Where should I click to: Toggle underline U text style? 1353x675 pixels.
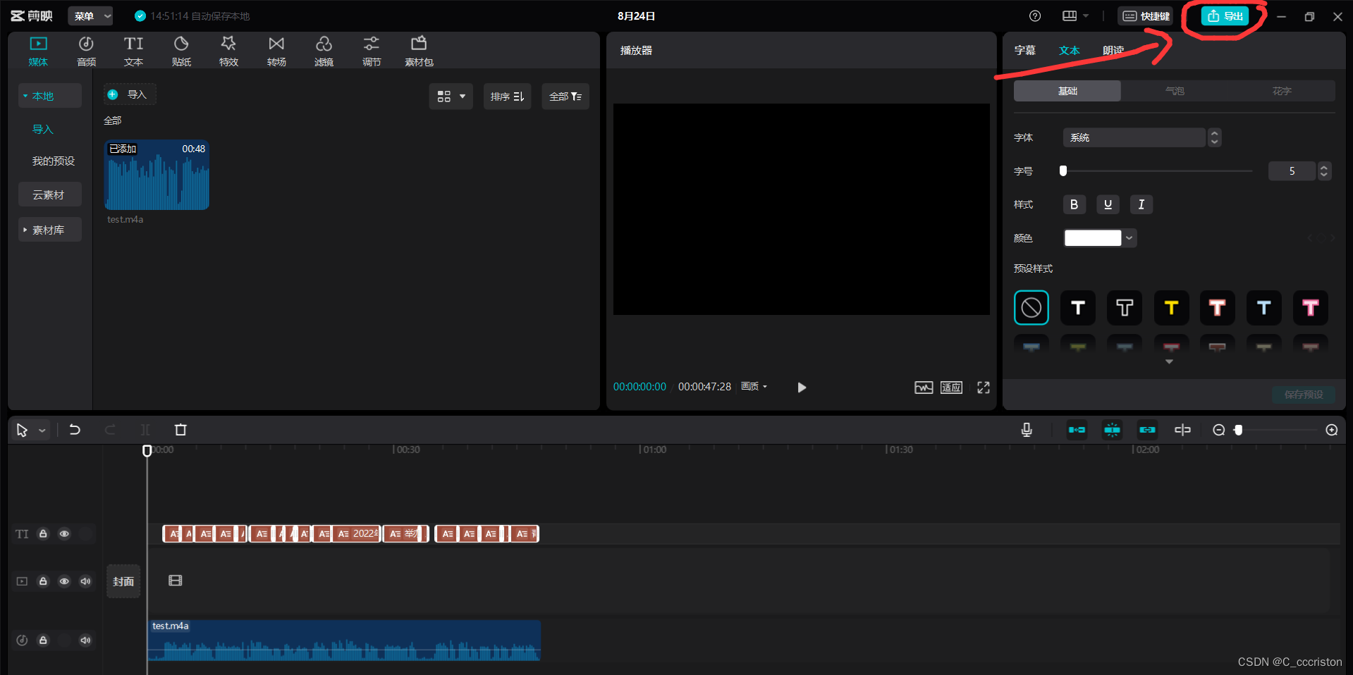1108,204
